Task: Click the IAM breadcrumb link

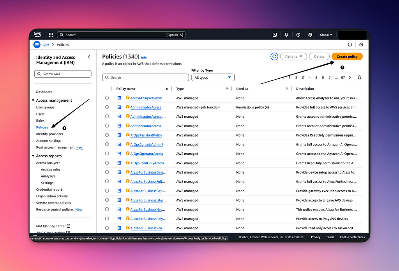Action: click(x=46, y=44)
